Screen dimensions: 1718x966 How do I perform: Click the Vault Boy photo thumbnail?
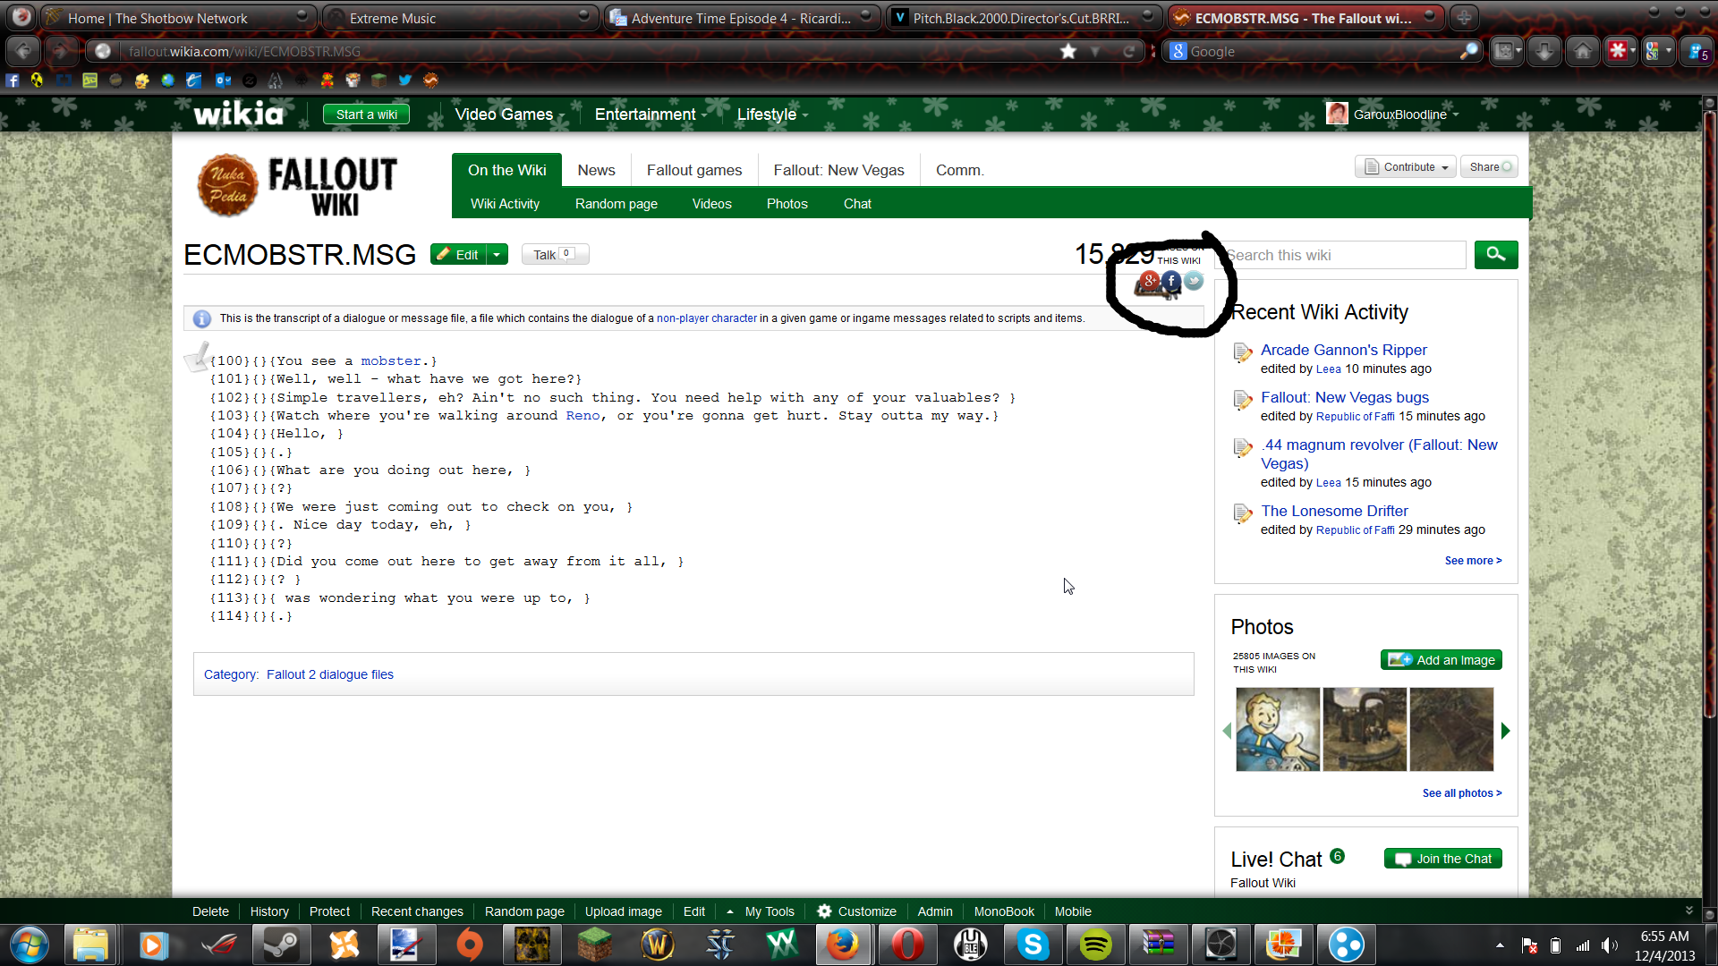coord(1277,729)
